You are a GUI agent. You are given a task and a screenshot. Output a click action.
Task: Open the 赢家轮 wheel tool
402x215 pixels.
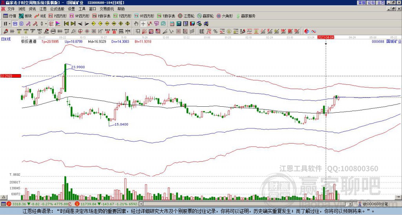pos(205,16)
